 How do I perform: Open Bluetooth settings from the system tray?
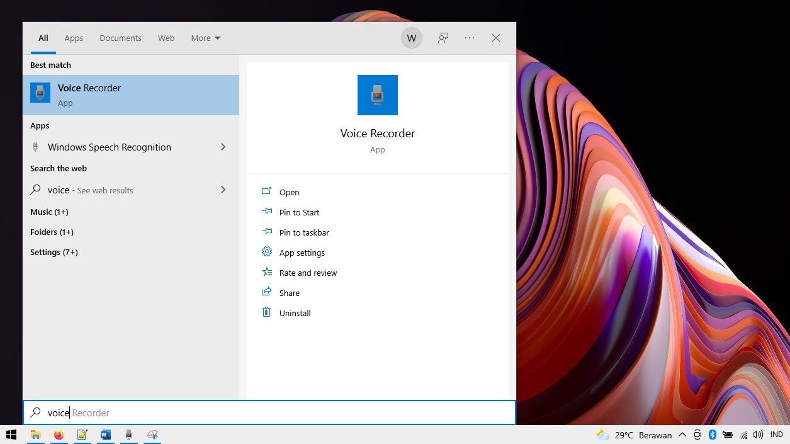coord(713,435)
